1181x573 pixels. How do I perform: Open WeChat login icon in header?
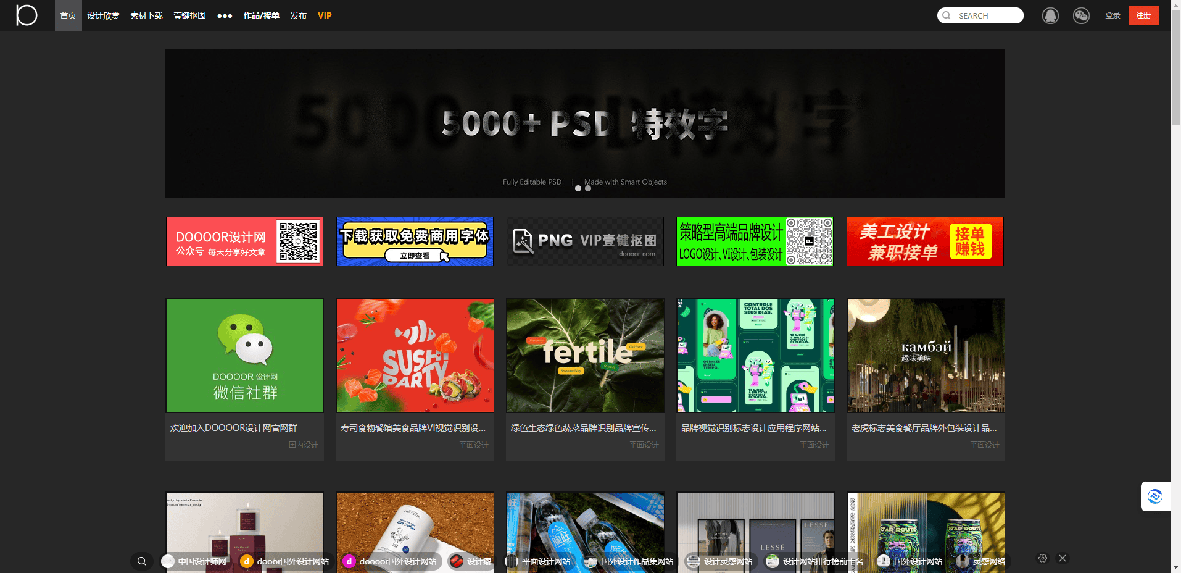pos(1081,15)
